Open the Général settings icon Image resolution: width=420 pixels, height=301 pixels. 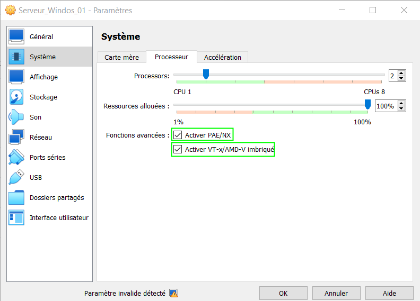(x=16, y=37)
